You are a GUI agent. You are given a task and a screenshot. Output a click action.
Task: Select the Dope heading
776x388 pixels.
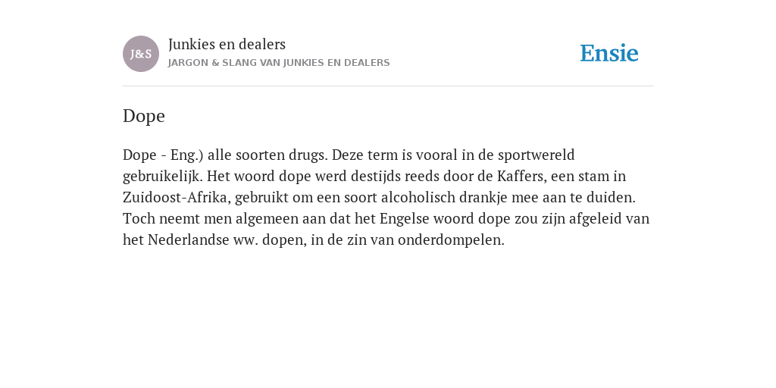[x=144, y=116]
